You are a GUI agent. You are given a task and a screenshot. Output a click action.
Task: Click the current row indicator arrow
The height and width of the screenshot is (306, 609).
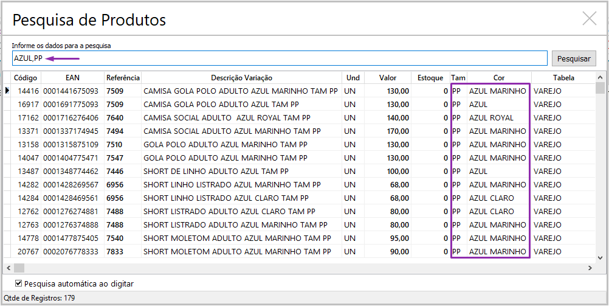[7, 91]
